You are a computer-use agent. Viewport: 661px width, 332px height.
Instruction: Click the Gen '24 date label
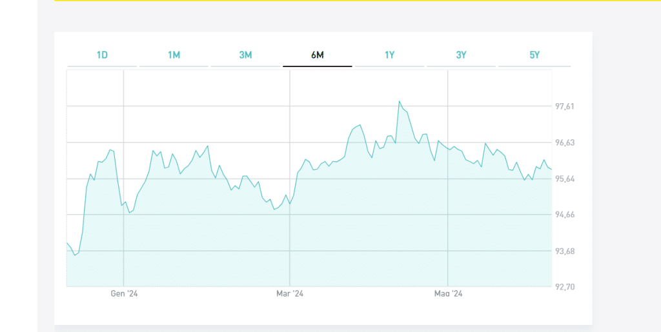click(x=124, y=294)
